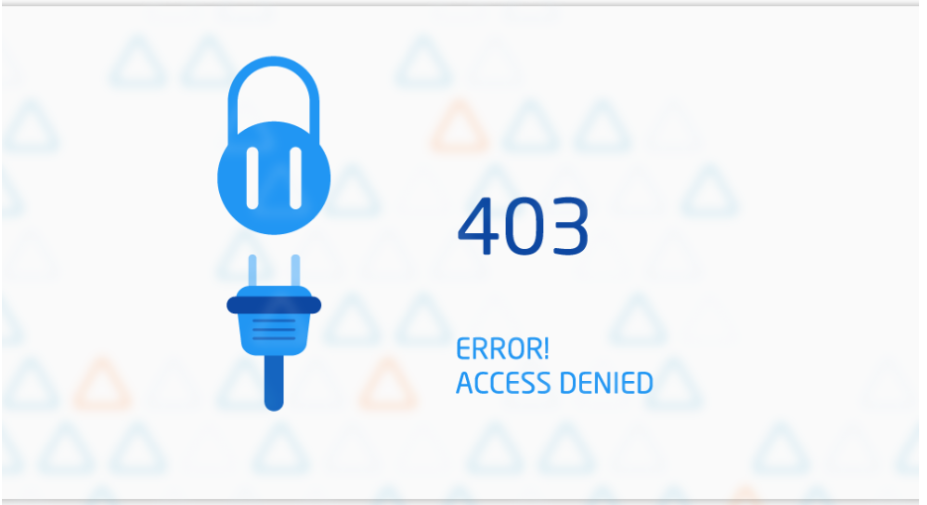Viewport: 927px width, 505px height.
Task: Click the right prong of the plug
Action: [x=295, y=271]
